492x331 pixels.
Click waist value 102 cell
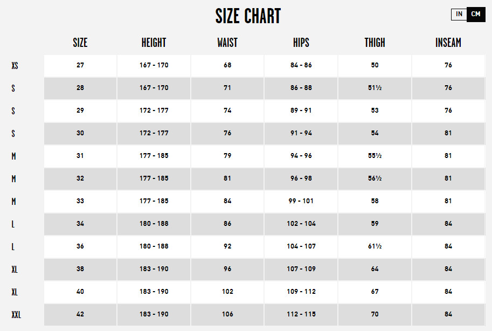click(x=227, y=292)
